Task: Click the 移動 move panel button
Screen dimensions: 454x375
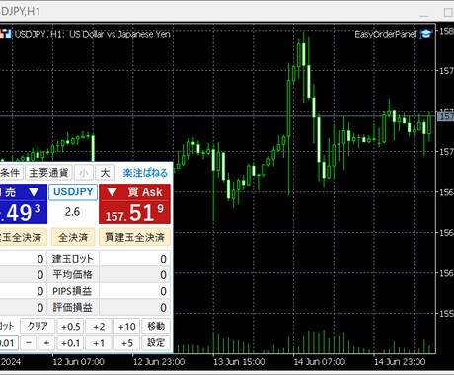Action: click(156, 326)
